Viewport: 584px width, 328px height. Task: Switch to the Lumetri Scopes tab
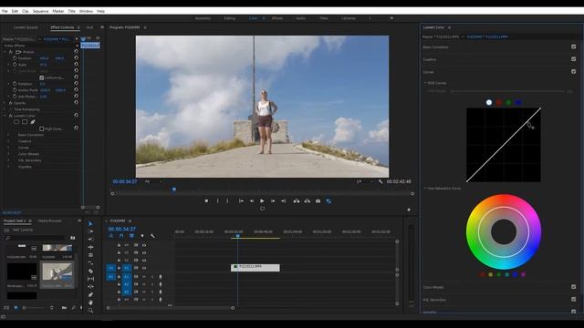click(26, 27)
